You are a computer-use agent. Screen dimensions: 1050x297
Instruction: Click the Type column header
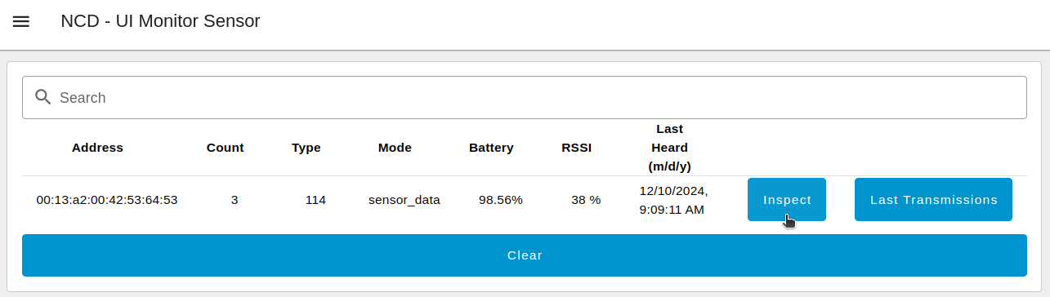pos(306,148)
